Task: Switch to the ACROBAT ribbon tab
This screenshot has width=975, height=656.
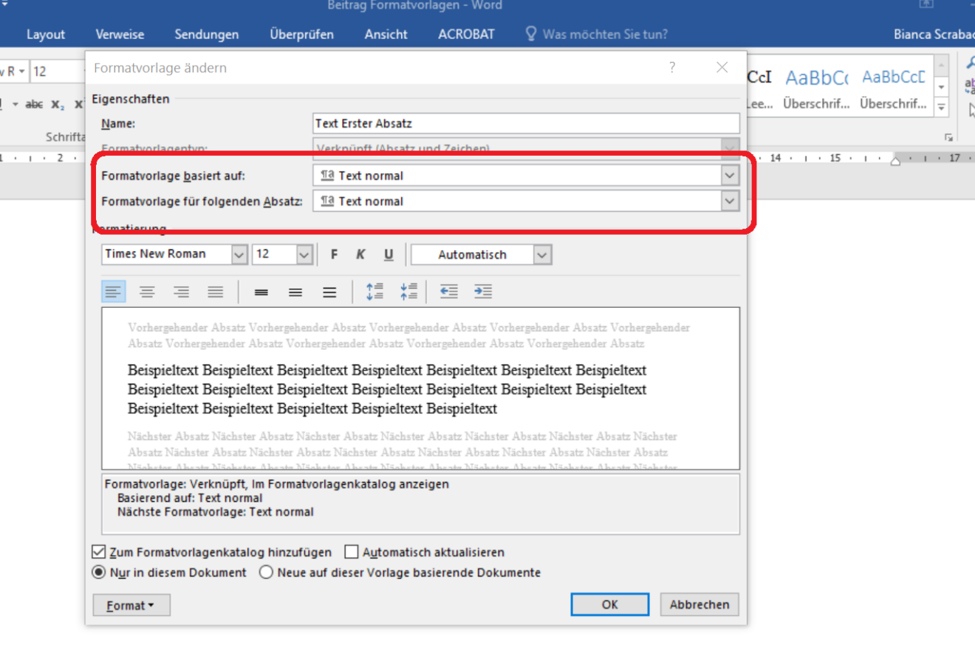Action: coord(465,34)
